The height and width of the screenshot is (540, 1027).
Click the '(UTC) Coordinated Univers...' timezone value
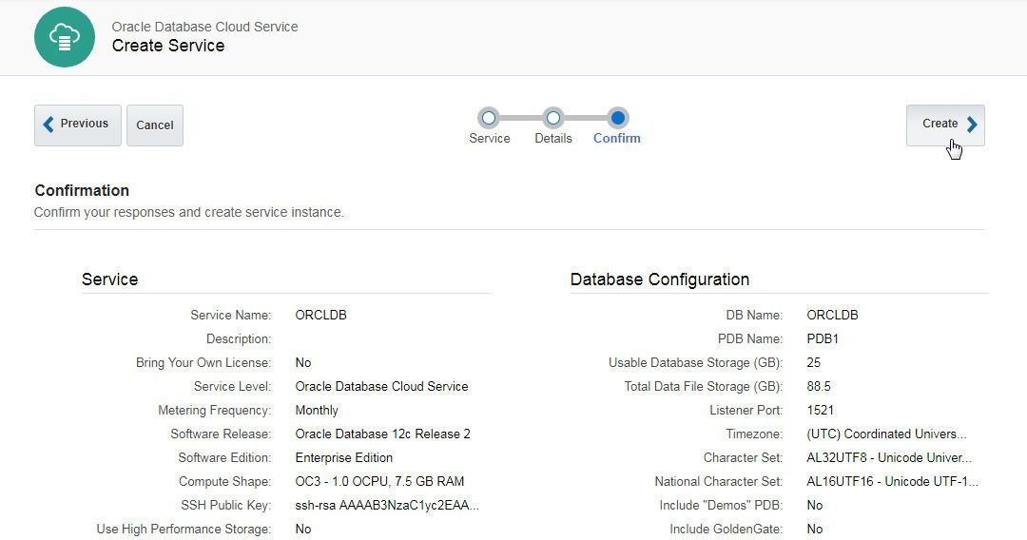(886, 434)
